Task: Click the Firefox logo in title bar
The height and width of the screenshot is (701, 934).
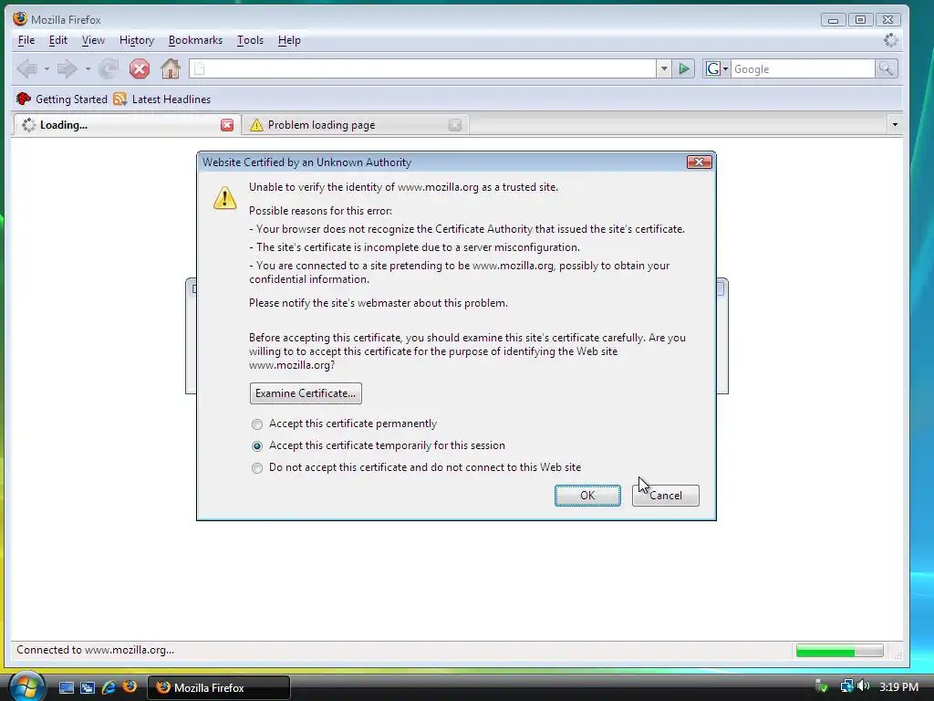Action: [x=20, y=19]
